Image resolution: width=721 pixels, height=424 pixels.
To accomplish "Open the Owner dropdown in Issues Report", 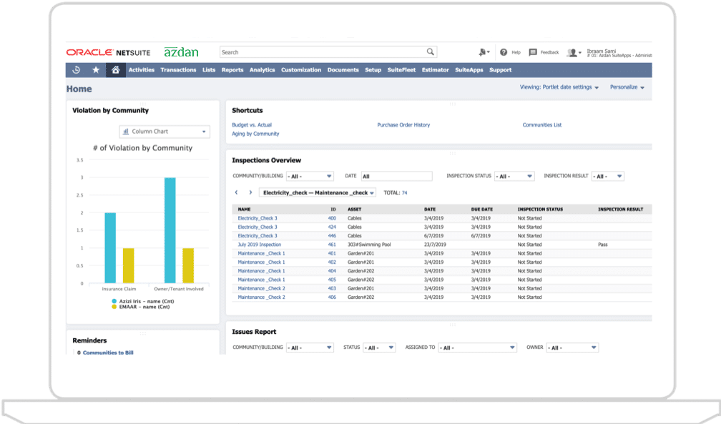I will [x=574, y=347].
